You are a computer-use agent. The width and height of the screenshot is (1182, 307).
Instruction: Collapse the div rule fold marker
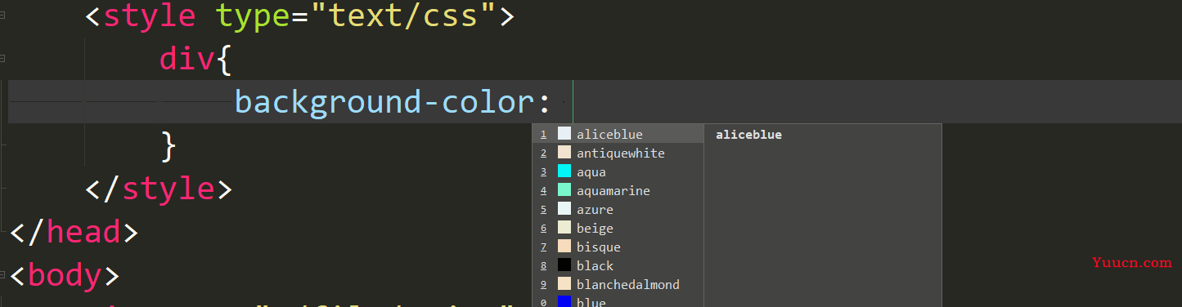[2, 59]
